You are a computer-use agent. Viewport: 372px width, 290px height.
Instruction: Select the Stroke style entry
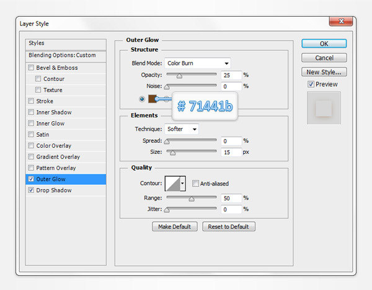45,101
